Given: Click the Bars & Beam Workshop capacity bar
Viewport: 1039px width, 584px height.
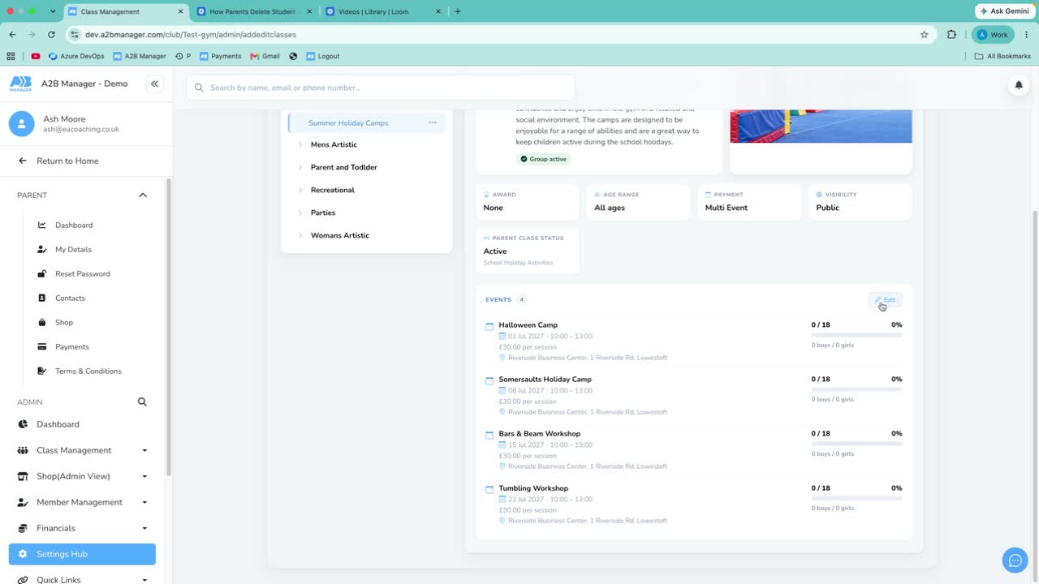Looking at the screenshot, I should [856, 444].
